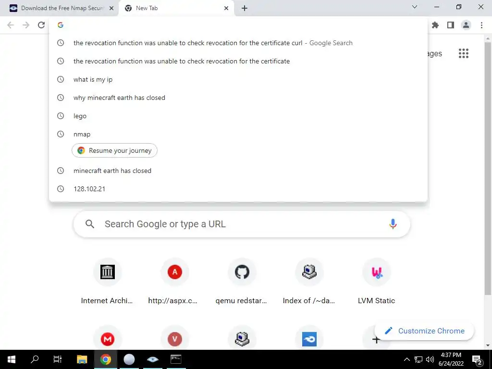Pick the 'lego' suggestion

pyautogui.click(x=238, y=116)
